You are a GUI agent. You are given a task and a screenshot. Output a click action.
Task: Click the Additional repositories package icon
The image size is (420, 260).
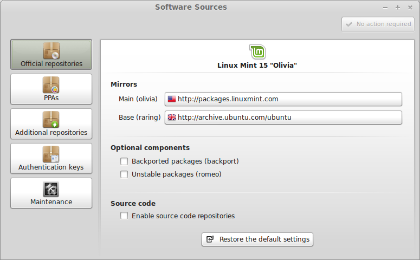pyautogui.click(x=51, y=119)
